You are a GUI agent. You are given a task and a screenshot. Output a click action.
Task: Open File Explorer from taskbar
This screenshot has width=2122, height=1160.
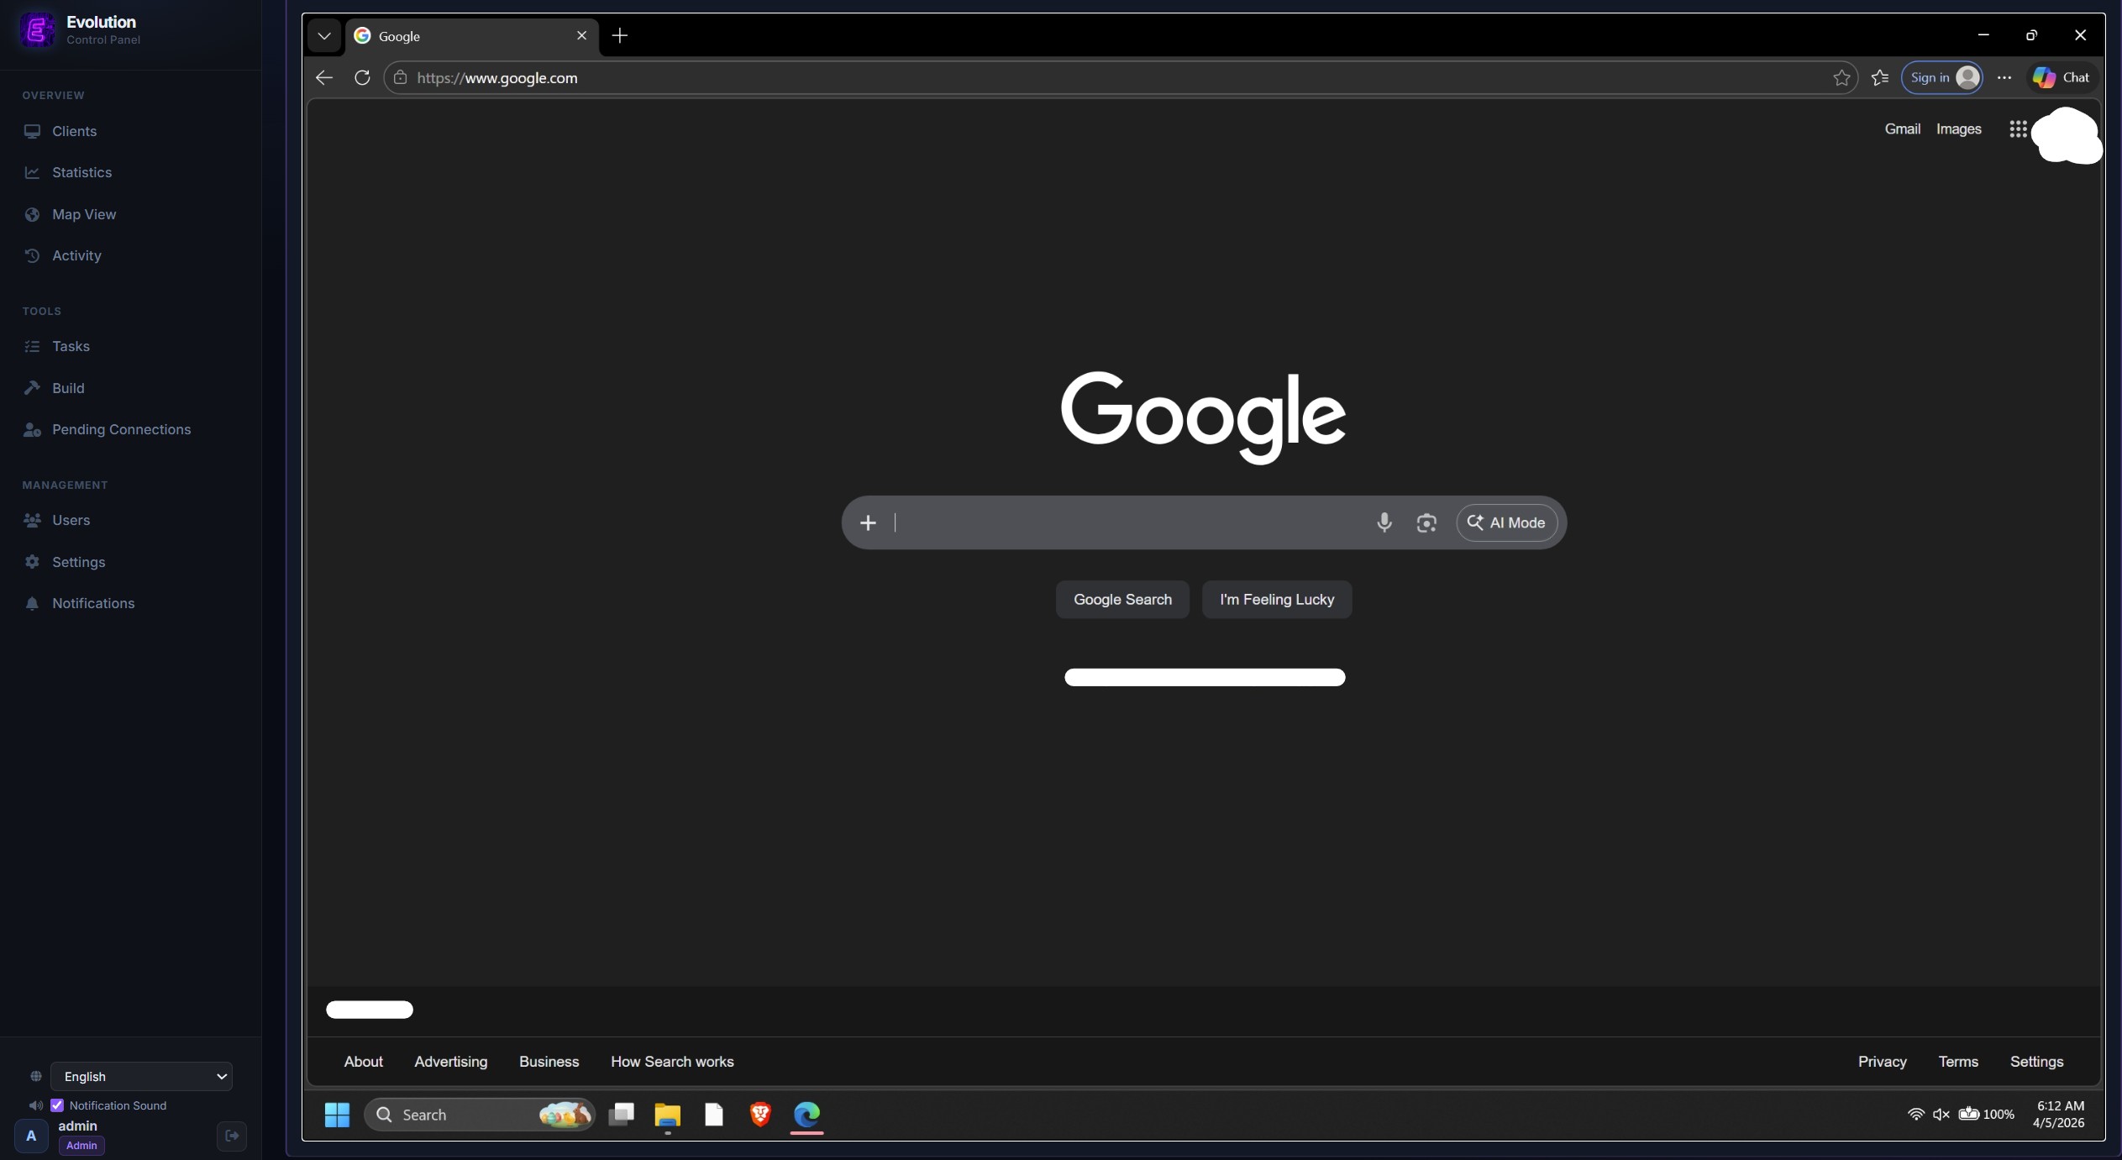(x=667, y=1115)
